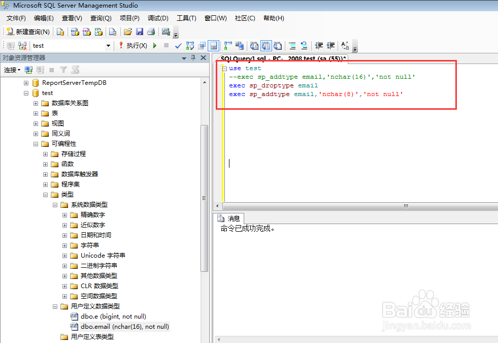Switch to Results to Text
Viewport: 498px width, 343px height.
click(x=254, y=46)
